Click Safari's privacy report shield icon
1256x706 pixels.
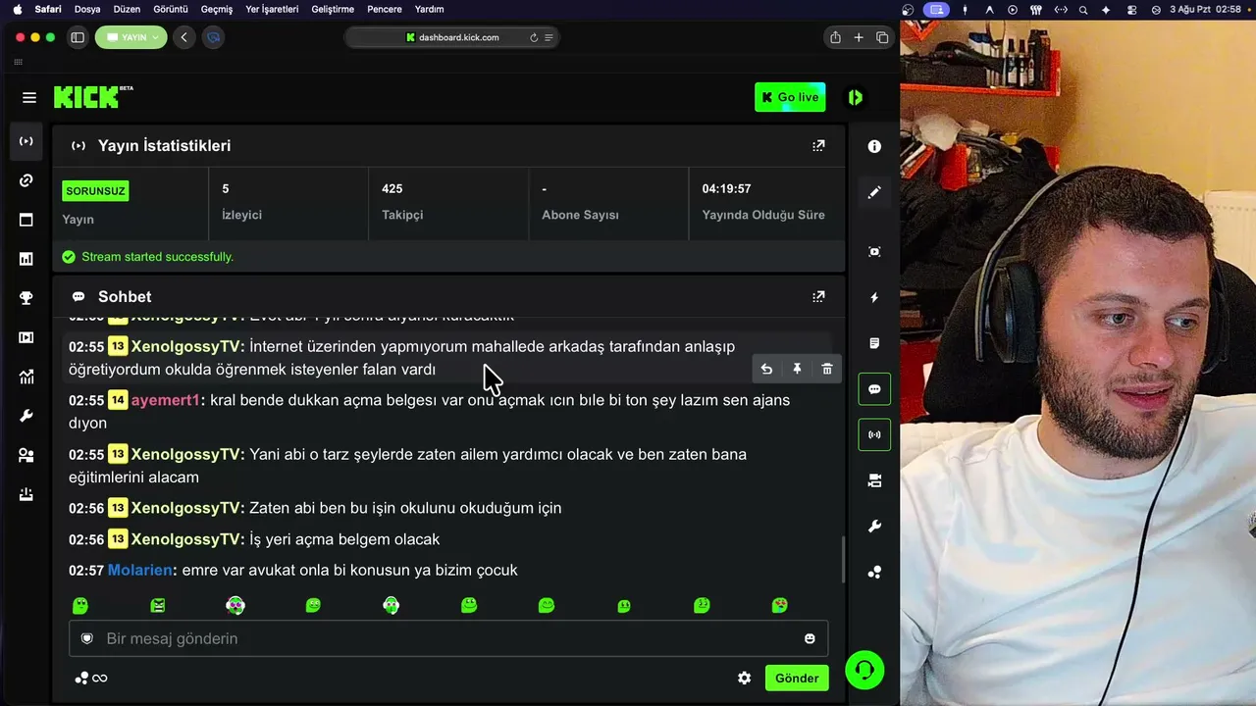(x=213, y=37)
